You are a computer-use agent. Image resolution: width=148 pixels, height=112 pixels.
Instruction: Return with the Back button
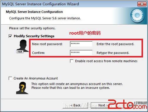[75, 105]
